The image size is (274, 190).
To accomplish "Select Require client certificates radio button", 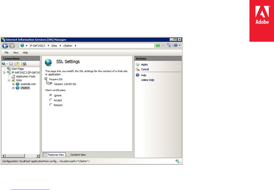I will click(x=51, y=105).
